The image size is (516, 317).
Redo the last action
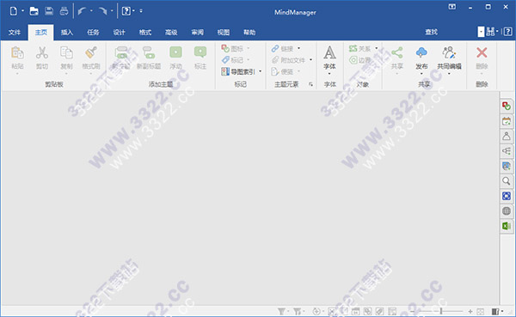coord(103,11)
